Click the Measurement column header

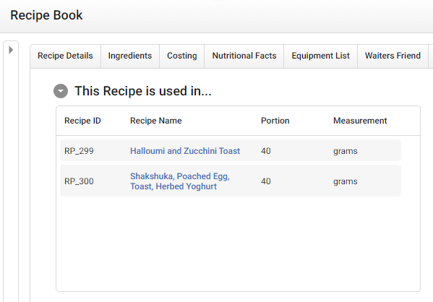pos(360,121)
